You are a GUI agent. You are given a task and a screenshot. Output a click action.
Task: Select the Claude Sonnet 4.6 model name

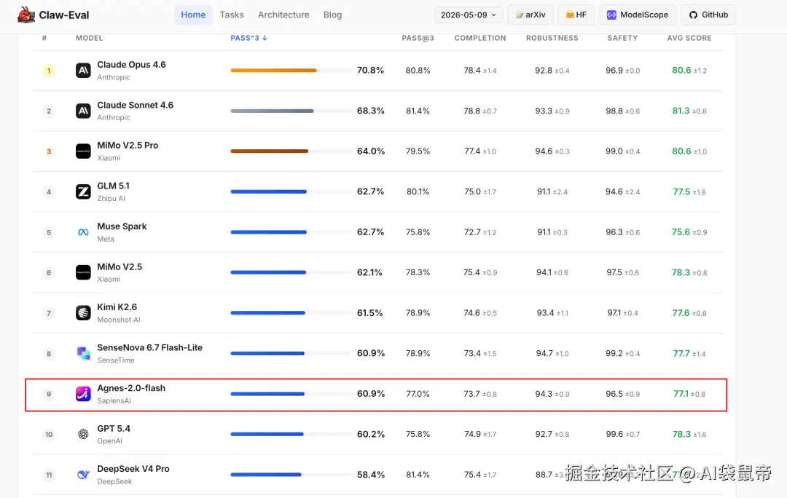[x=135, y=106]
